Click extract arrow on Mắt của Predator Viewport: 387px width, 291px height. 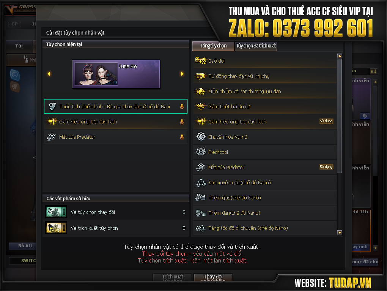[182, 137]
